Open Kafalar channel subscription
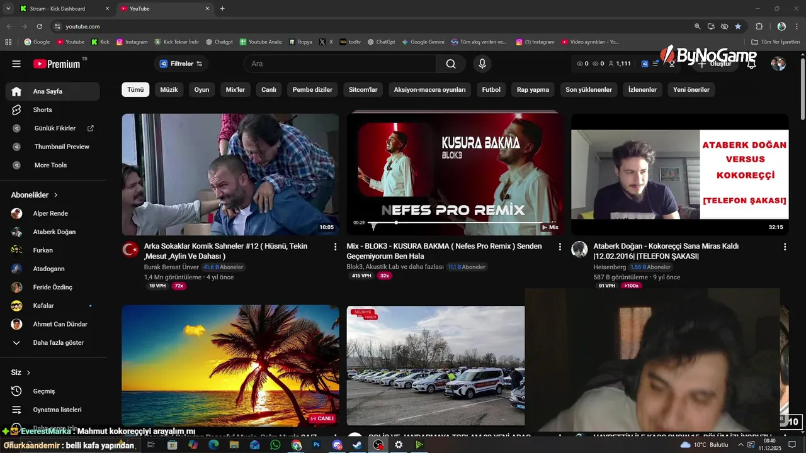 click(53, 306)
